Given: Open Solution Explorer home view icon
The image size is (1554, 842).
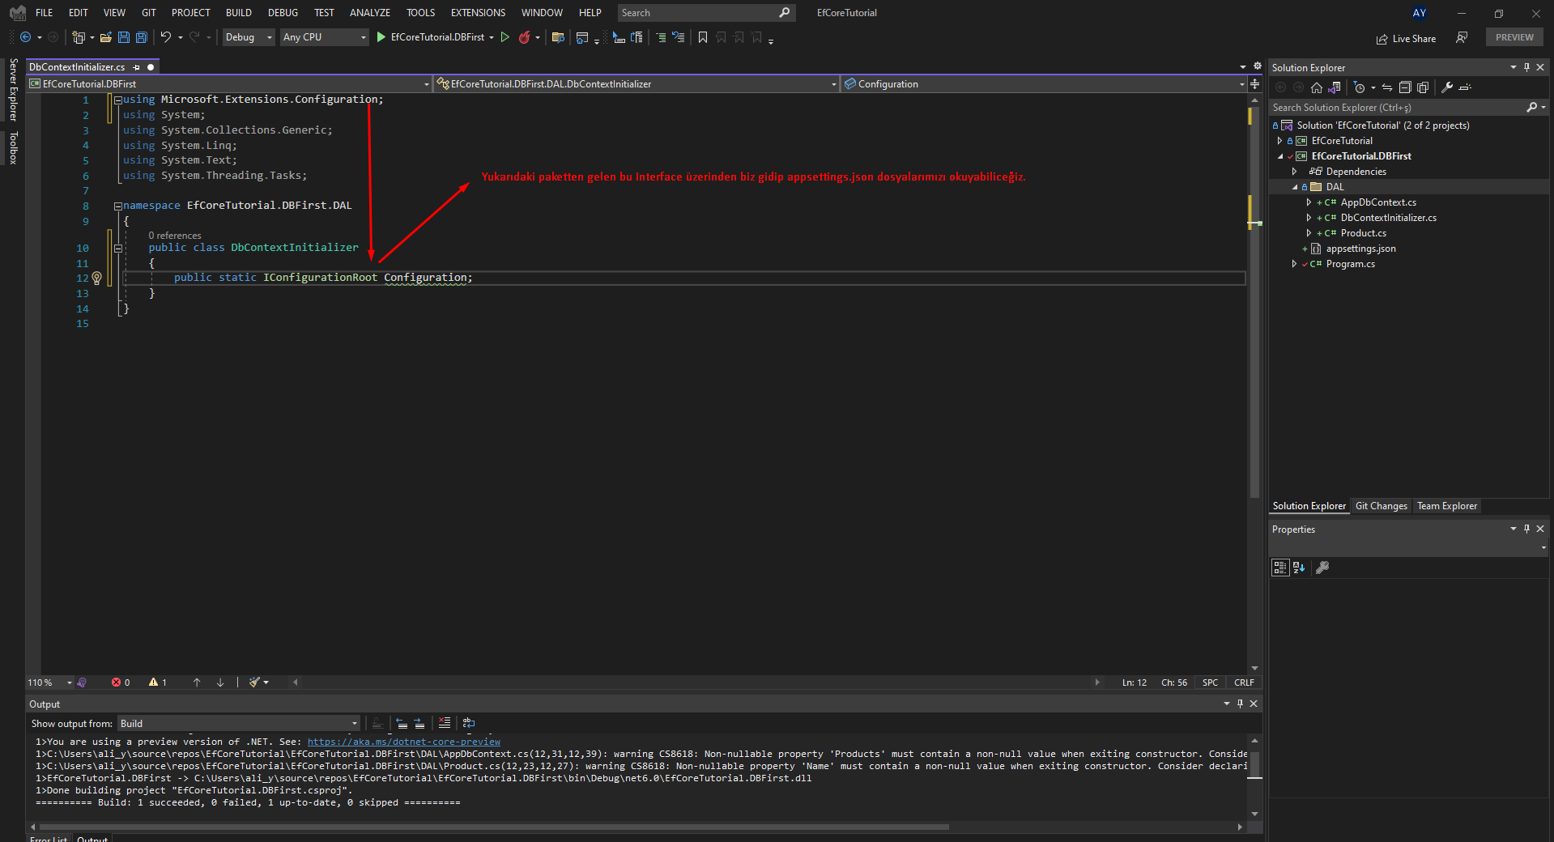Looking at the screenshot, I should pos(1316,87).
